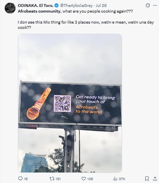159x183 pixels.
Task: Click the repost count 151
Action: 58,179
